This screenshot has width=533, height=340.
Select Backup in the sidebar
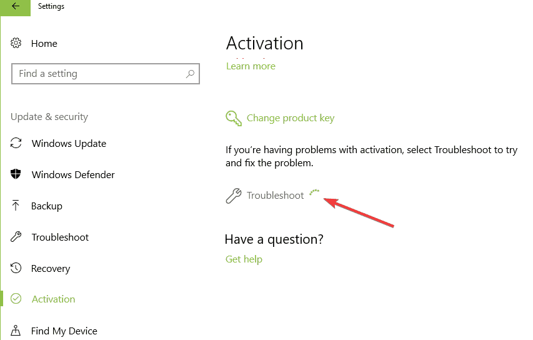pyautogui.click(x=47, y=206)
